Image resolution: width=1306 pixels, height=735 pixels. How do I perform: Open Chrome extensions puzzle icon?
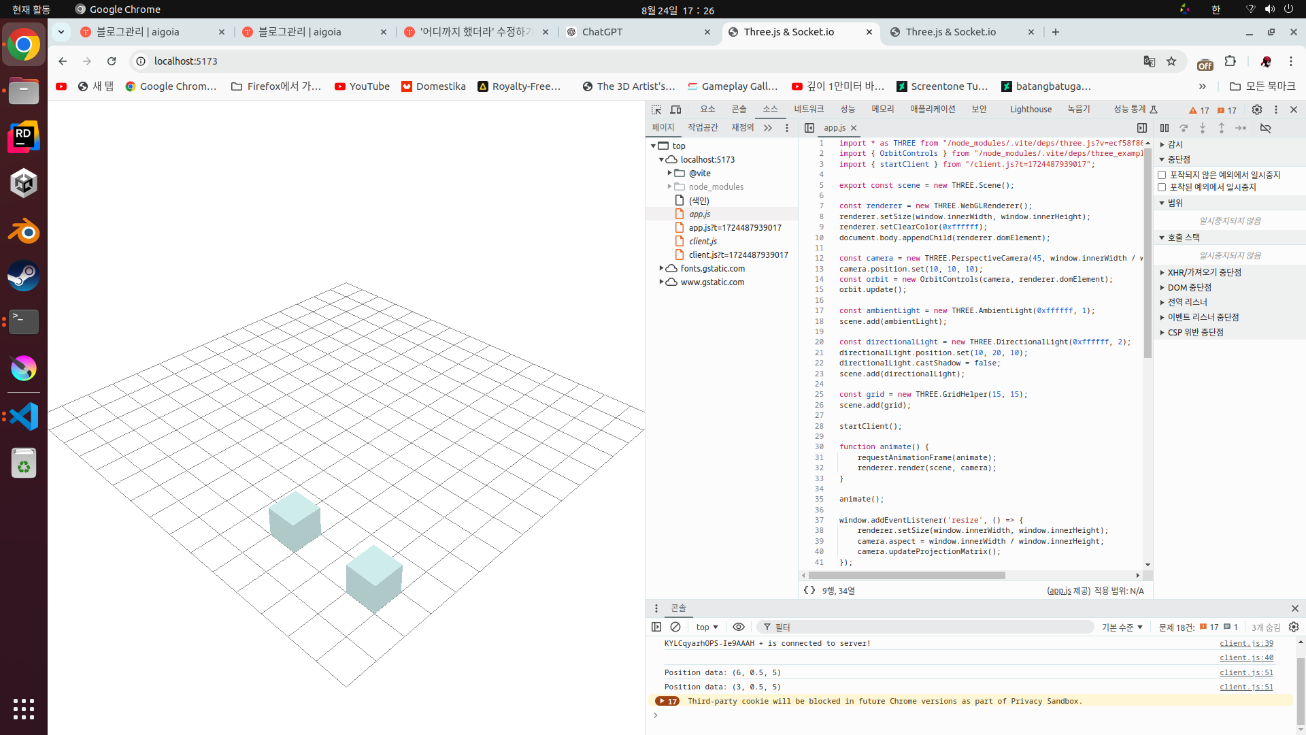coord(1230,61)
